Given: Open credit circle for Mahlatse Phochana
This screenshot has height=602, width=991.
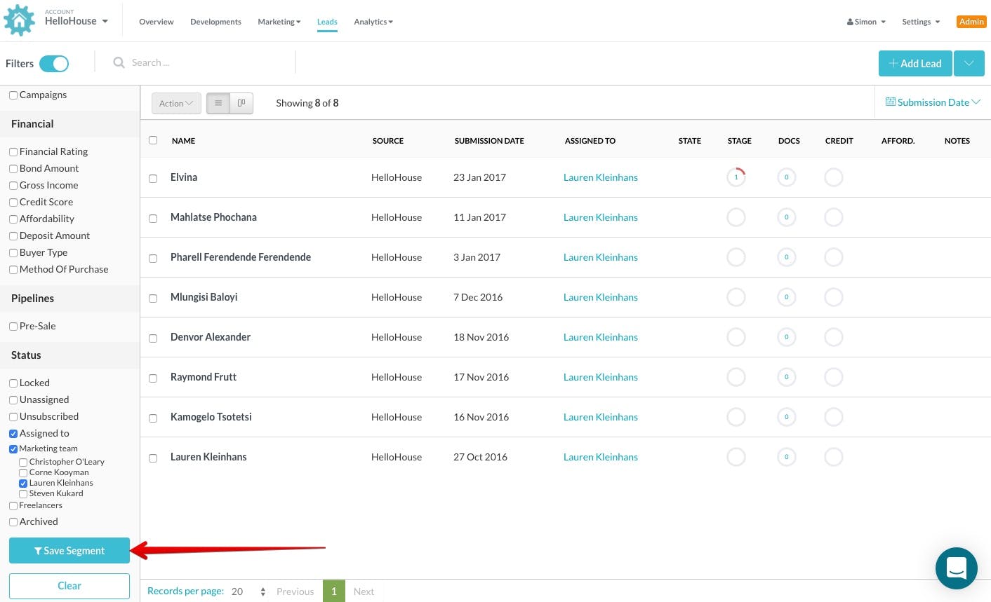Looking at the screenshot, I should (834, 217).
